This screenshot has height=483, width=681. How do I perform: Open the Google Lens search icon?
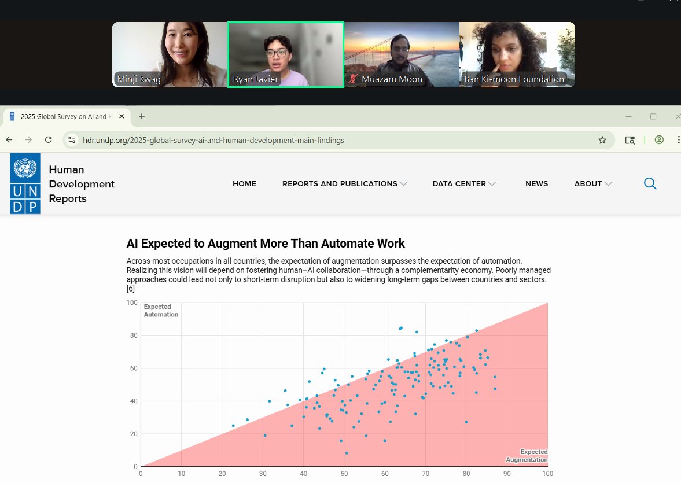630,140
